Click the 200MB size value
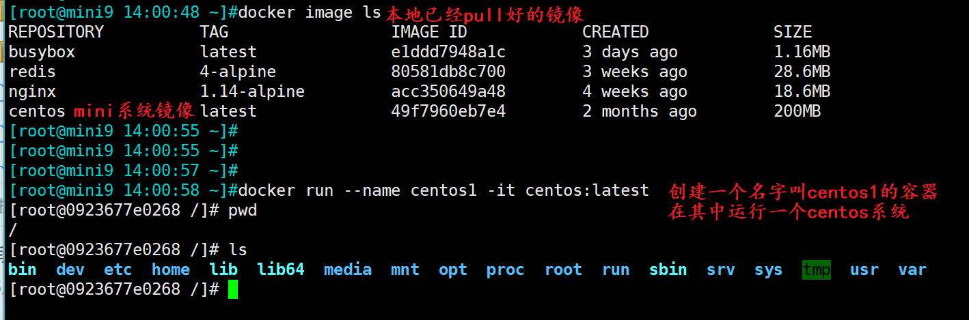Image resolution: width=969 pixels, height=320 pixels. (x=797, y=111)
